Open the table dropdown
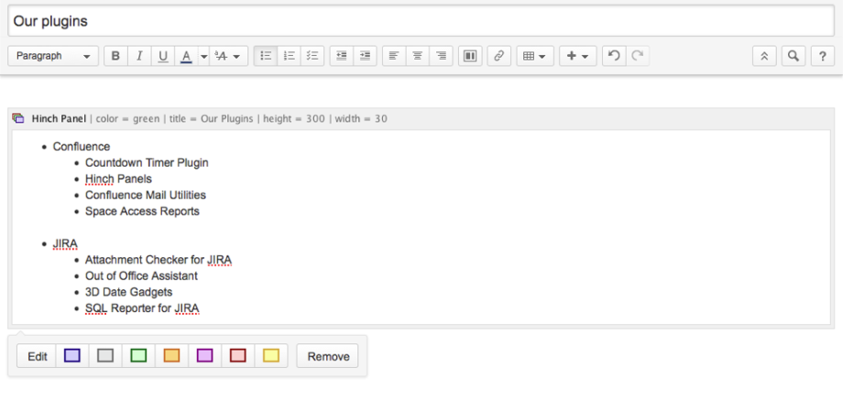The height and width of the screenshot is (412, 843). [535, 56]
